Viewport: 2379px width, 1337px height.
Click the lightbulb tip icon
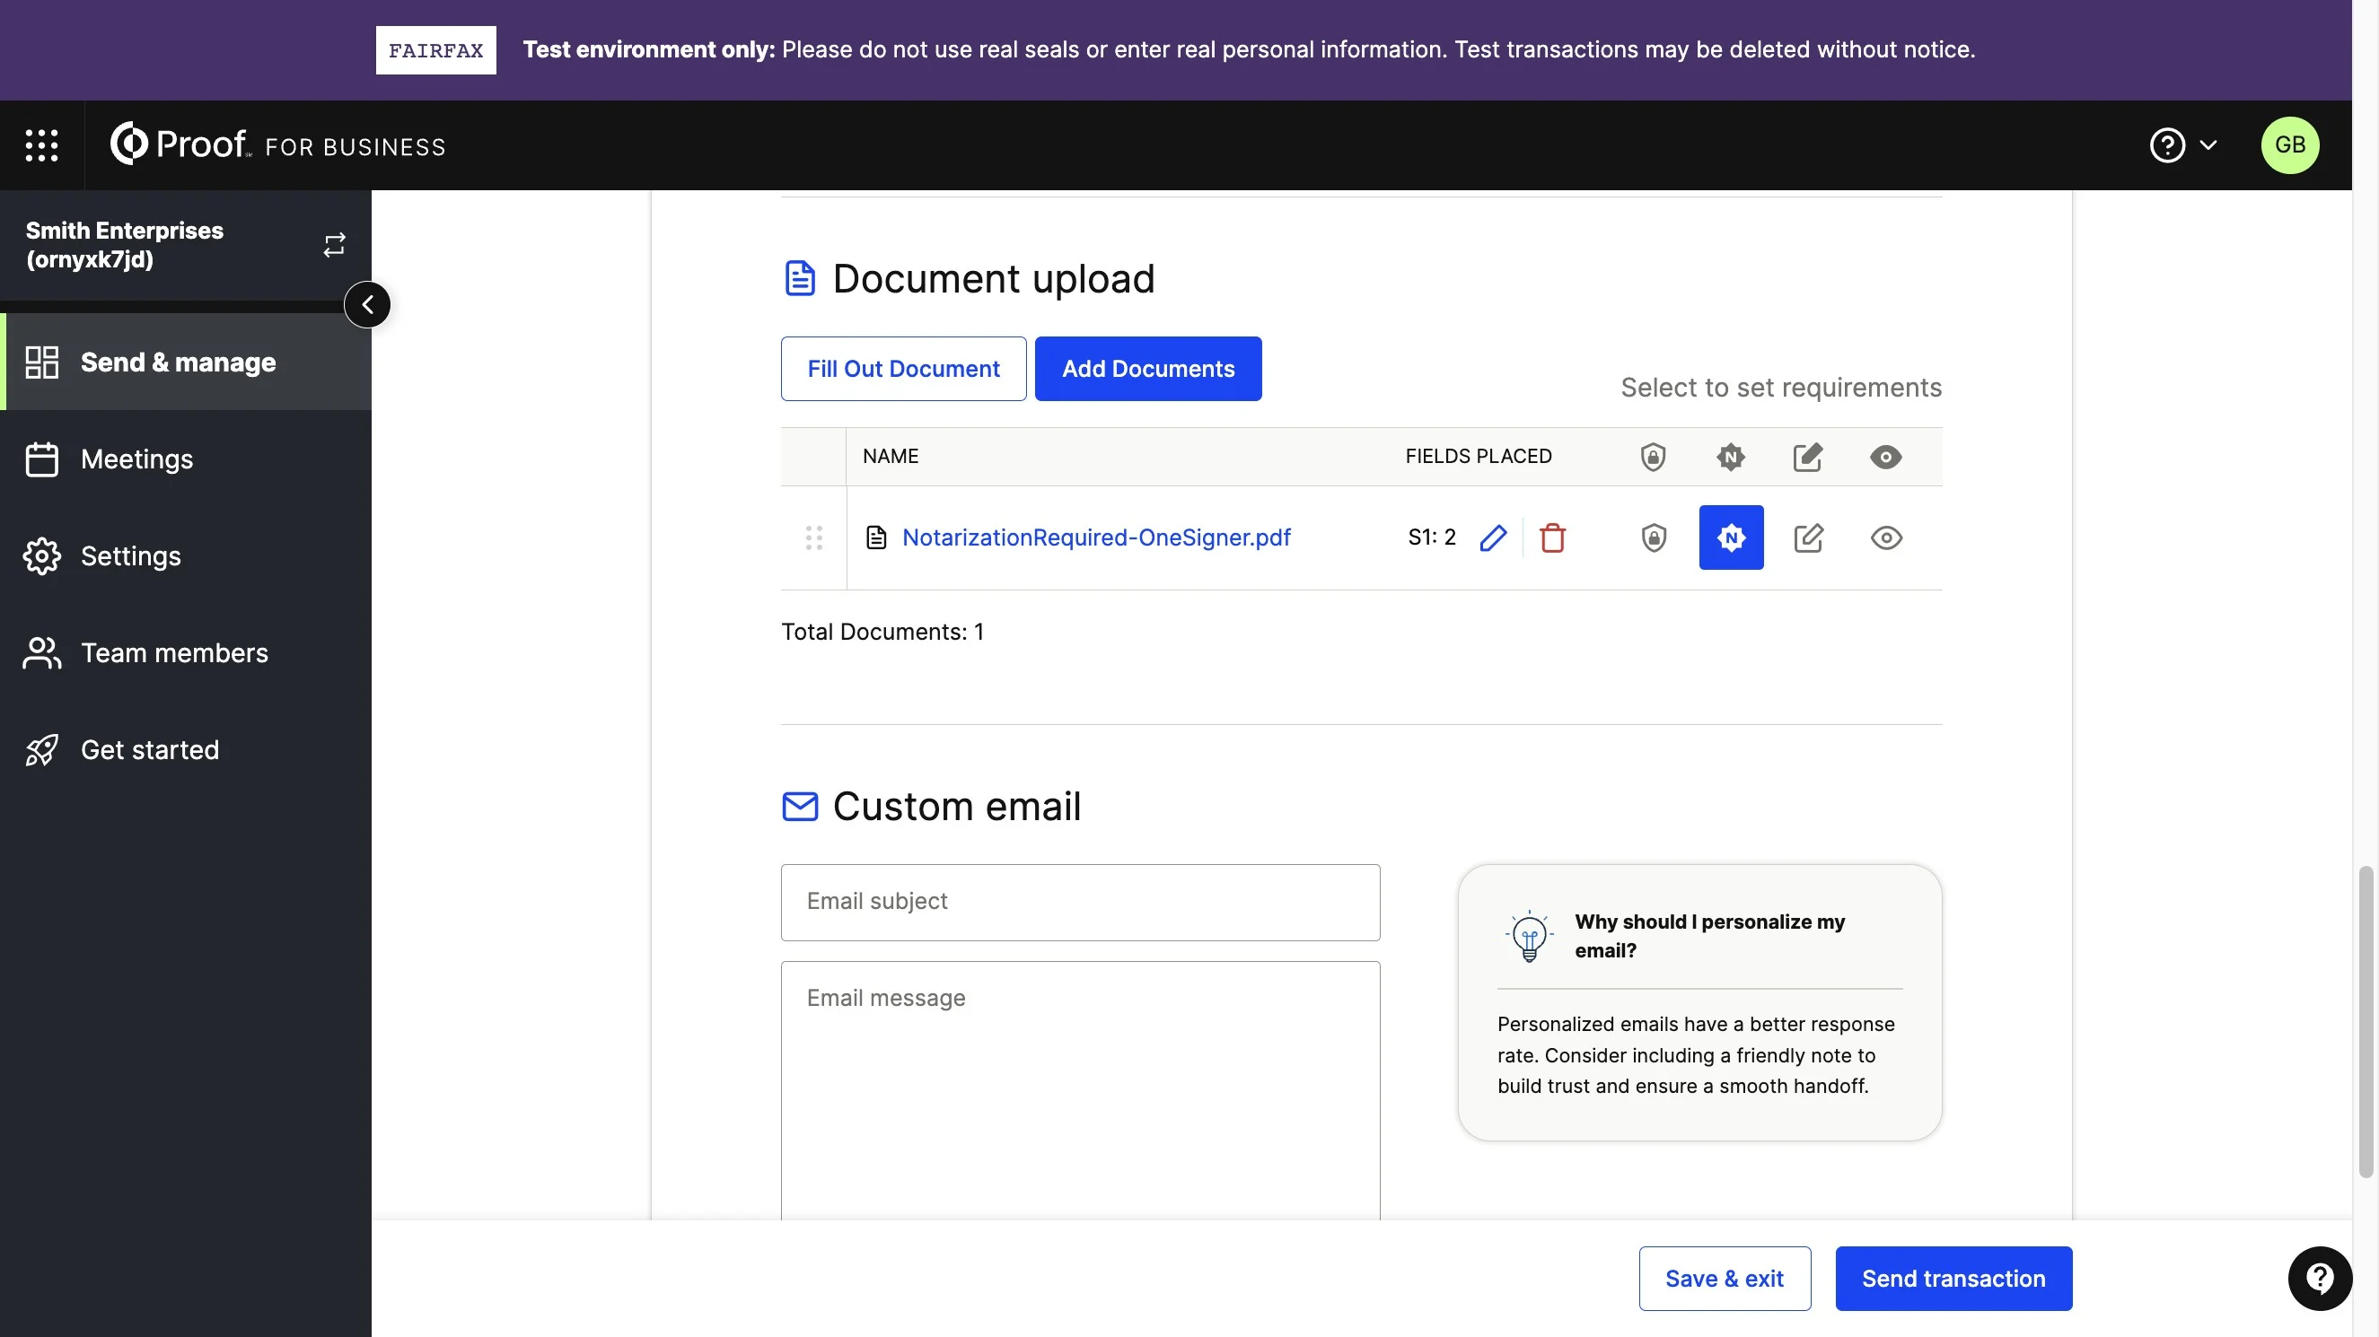coord(1529,936)
